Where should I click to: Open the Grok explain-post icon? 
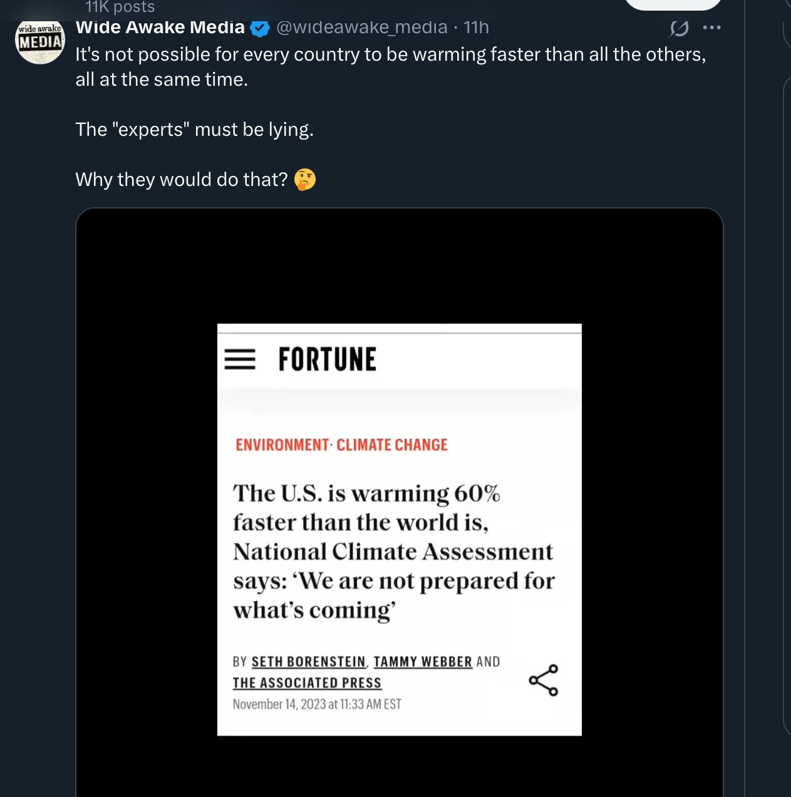click(x=679, y=28)
